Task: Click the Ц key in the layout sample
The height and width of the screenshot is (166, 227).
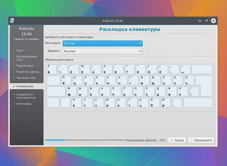Action: (78, 80)
